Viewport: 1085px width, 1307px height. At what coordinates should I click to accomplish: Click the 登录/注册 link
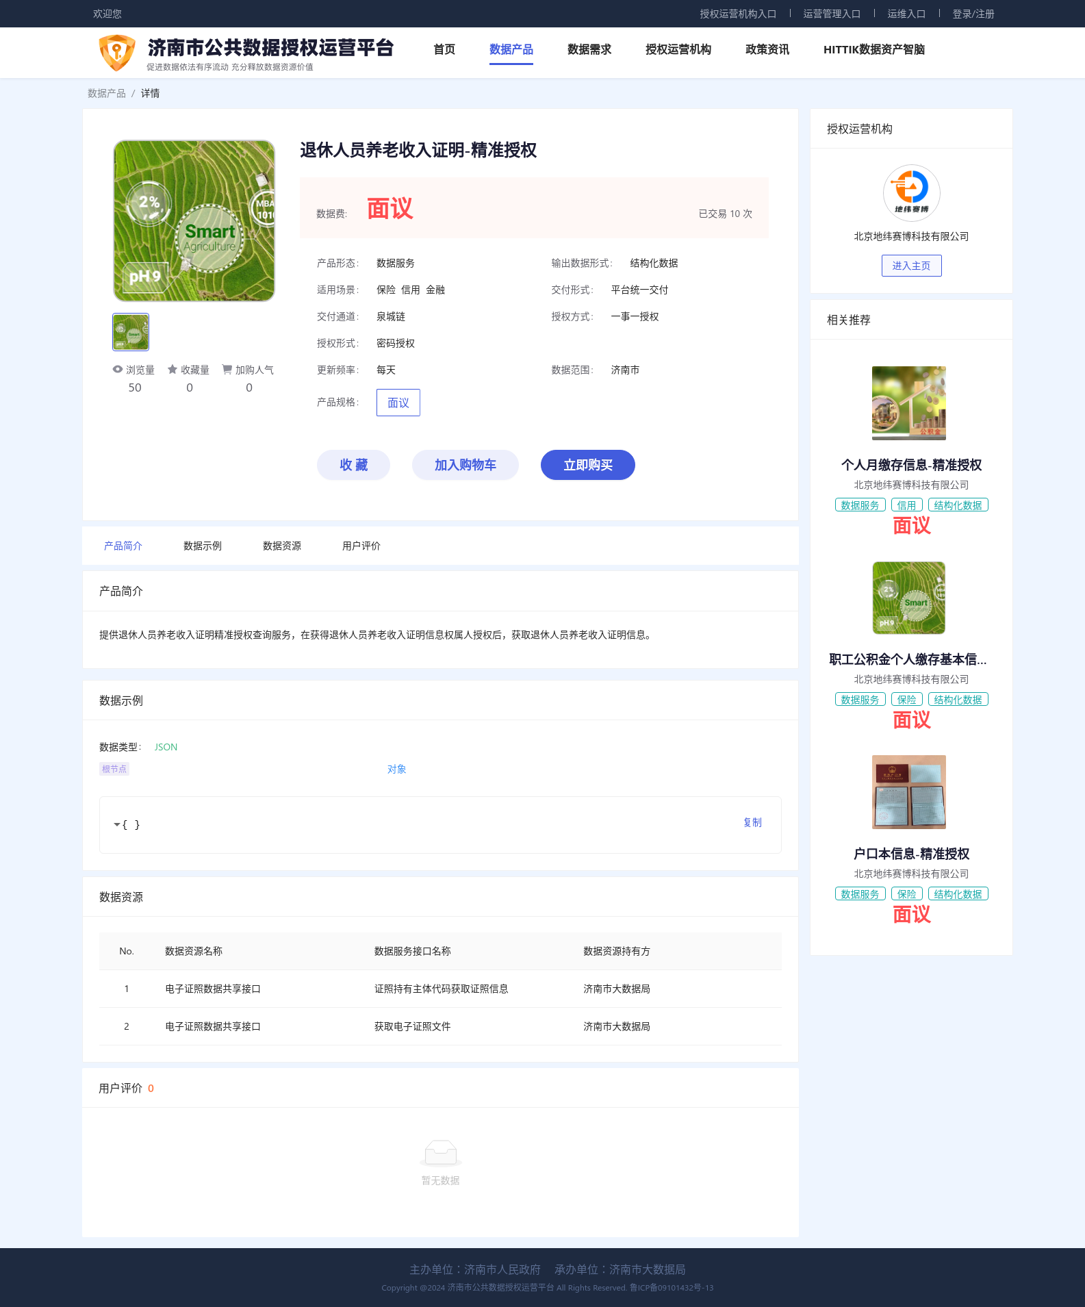pos(973,14)
